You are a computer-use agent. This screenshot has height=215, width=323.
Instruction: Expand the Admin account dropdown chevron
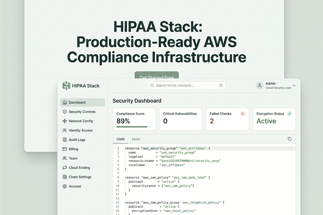294,85
